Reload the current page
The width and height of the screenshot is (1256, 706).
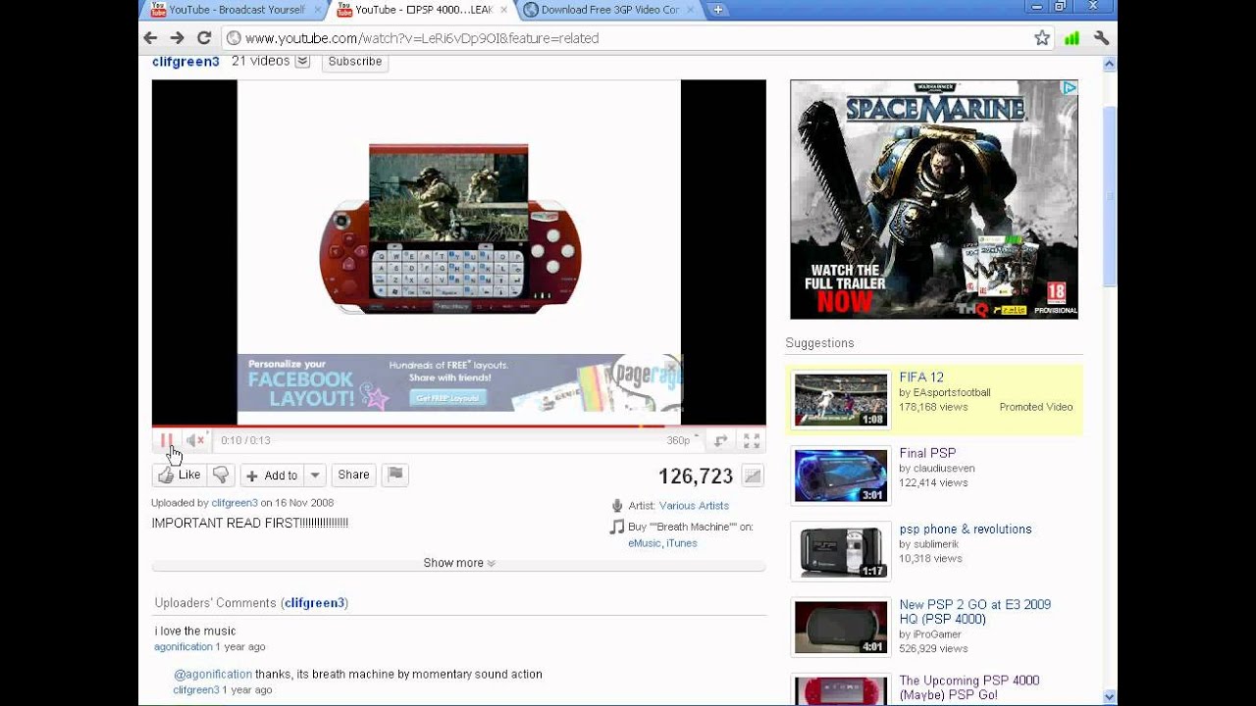click(x=204, y=38)
